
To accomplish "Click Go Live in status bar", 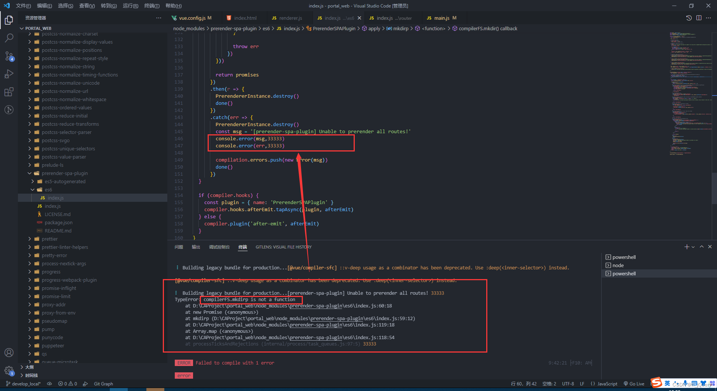I will [634, 384].
